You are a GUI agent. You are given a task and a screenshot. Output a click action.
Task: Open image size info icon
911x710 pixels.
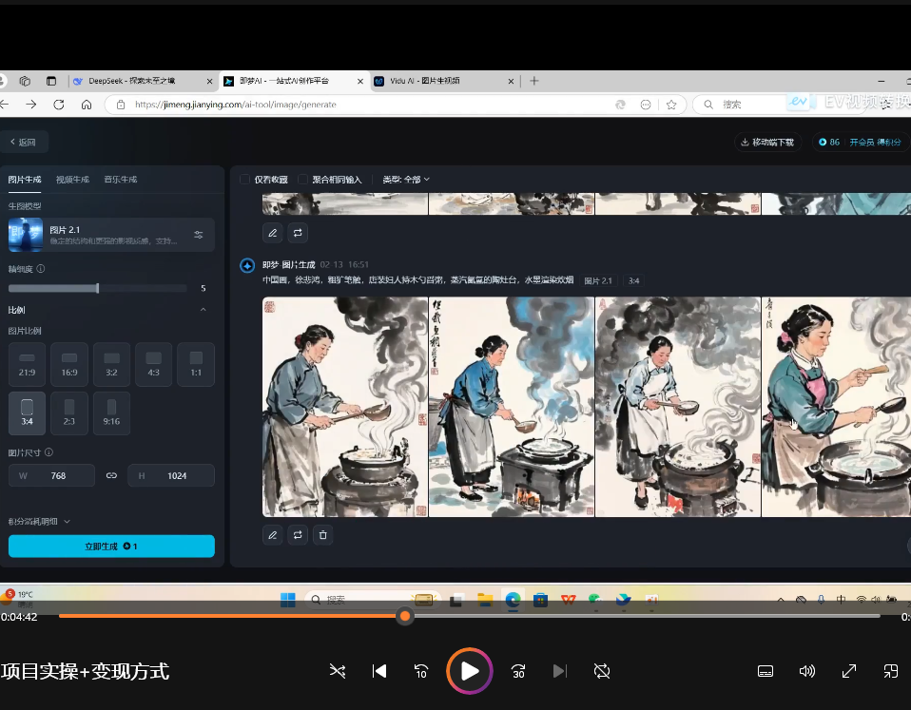point(48,452)
